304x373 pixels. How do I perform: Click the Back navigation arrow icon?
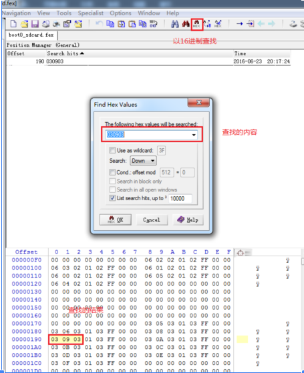click(x=261, y=24)
